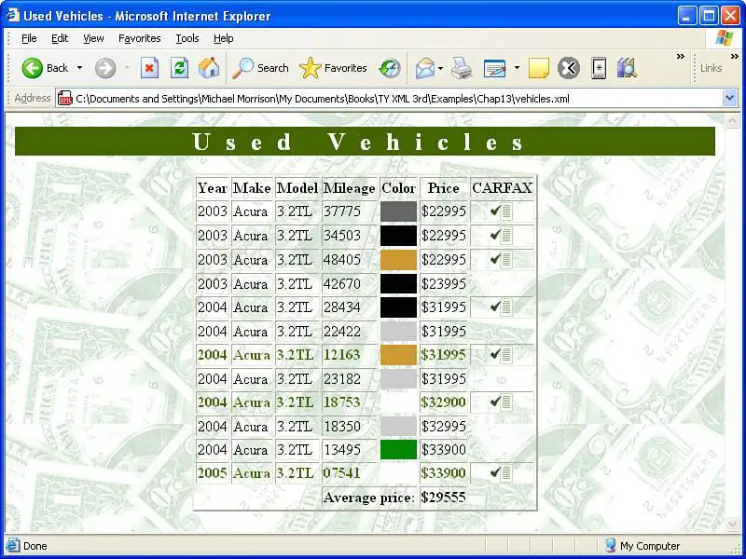Click the Stop page loading icon
746x559 pixels.
point(149,68)
